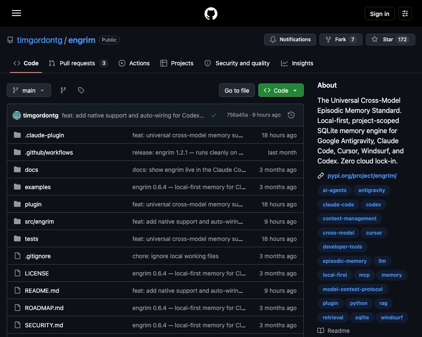Open the timgordontg owner link
The image size is (422, 337).
coord(40,40)
